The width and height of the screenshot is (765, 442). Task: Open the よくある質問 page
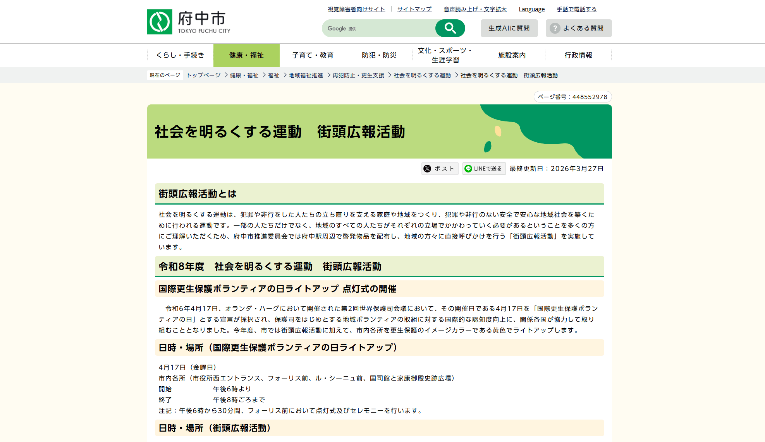tap(579, 28)
